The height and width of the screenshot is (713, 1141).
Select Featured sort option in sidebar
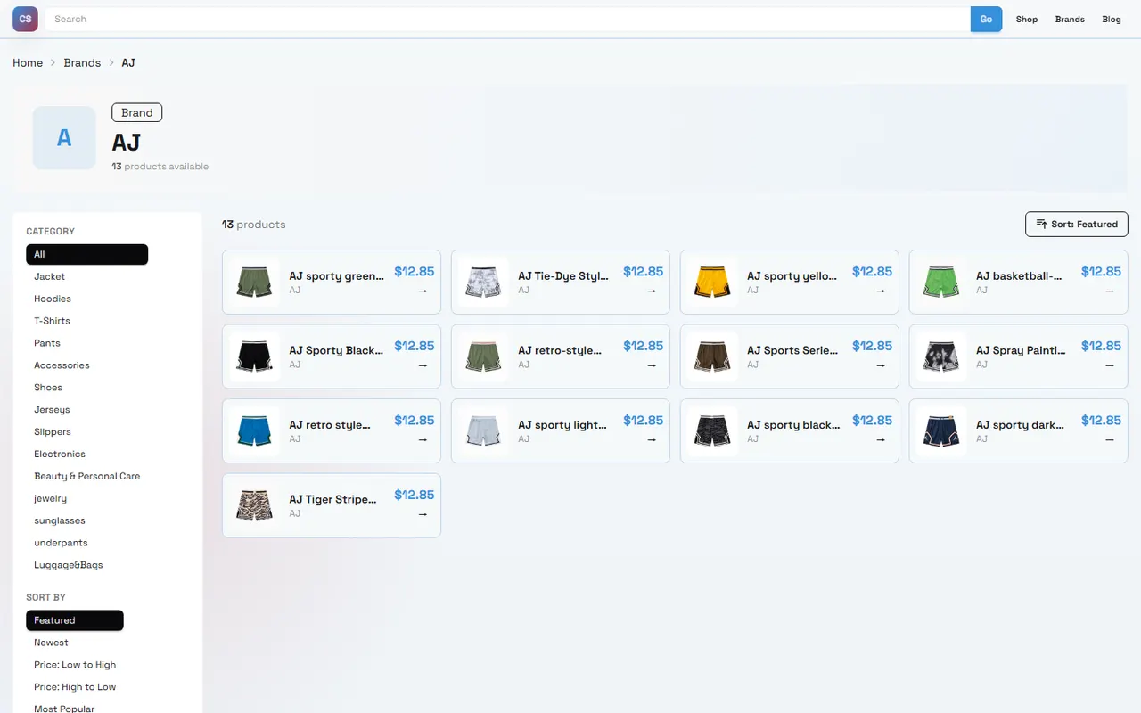75,620
